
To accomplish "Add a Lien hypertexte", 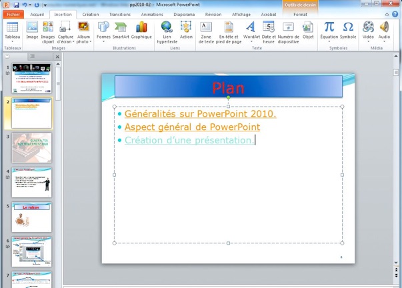I will [167, 32].
